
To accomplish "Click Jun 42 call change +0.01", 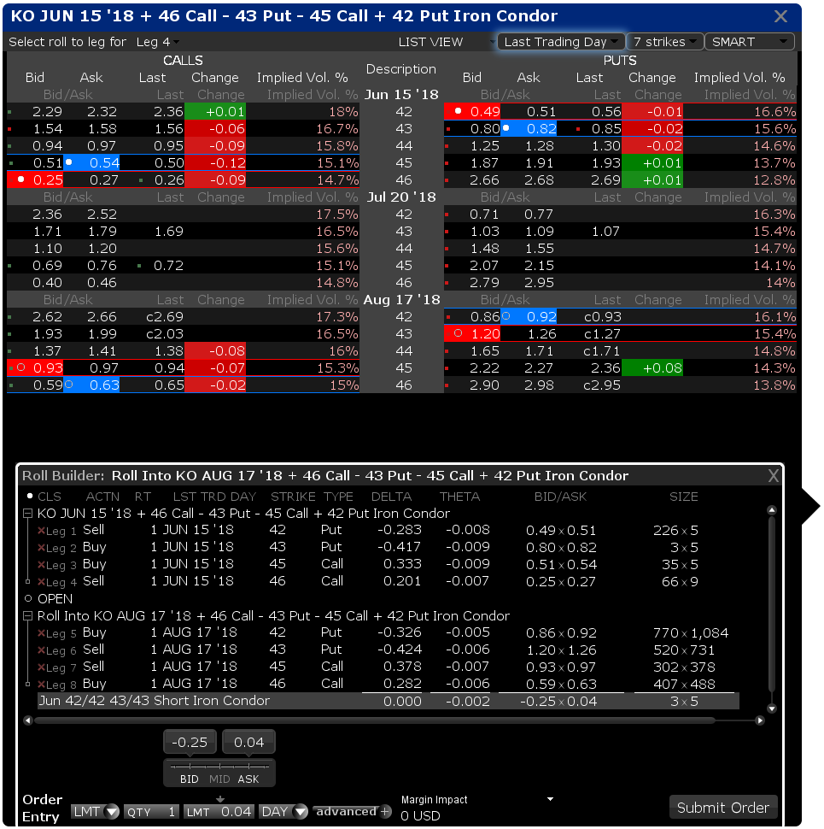I will (215, 112).
